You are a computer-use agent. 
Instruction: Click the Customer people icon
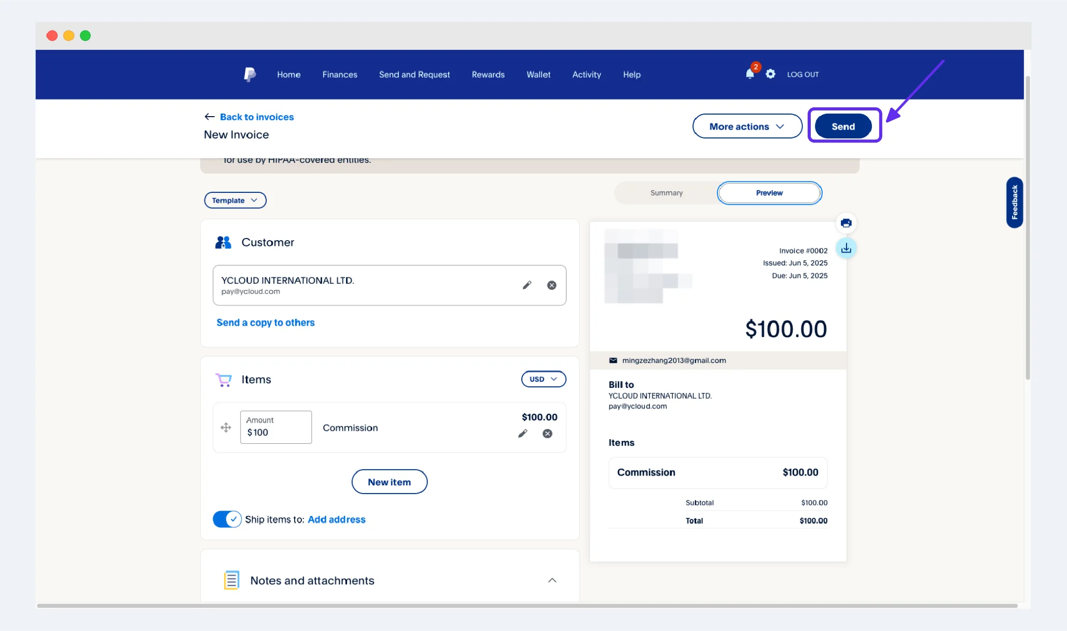pos(224,242)
